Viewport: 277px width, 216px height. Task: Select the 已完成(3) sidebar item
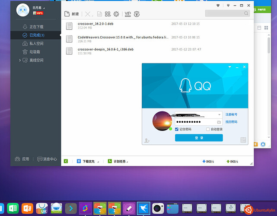click(x=35, y=35)
